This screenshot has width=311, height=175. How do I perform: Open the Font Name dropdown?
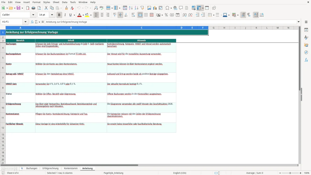(33, 15)
